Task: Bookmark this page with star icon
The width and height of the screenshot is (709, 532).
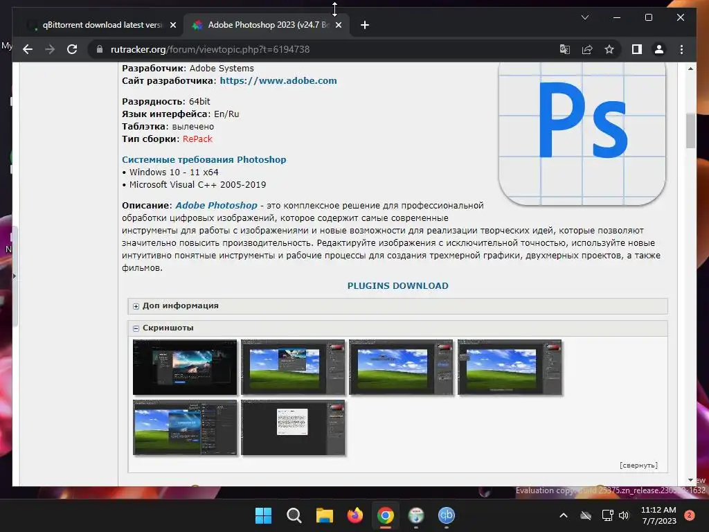Action: (x=609, y=49)
